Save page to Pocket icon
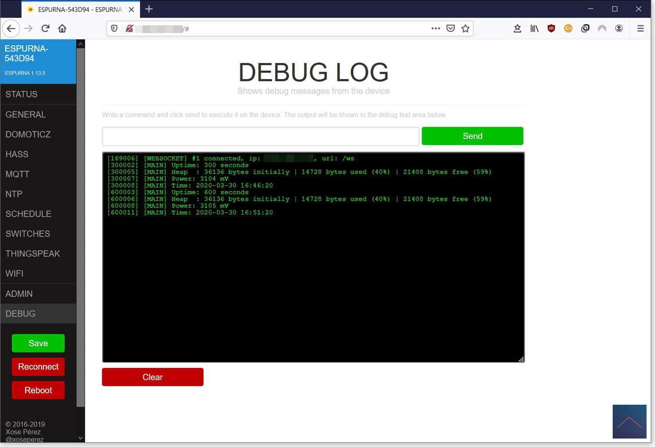 (450, 29)
